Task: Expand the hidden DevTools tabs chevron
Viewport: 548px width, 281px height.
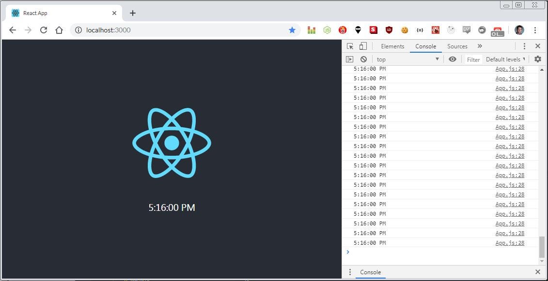Action: (479, 46)
